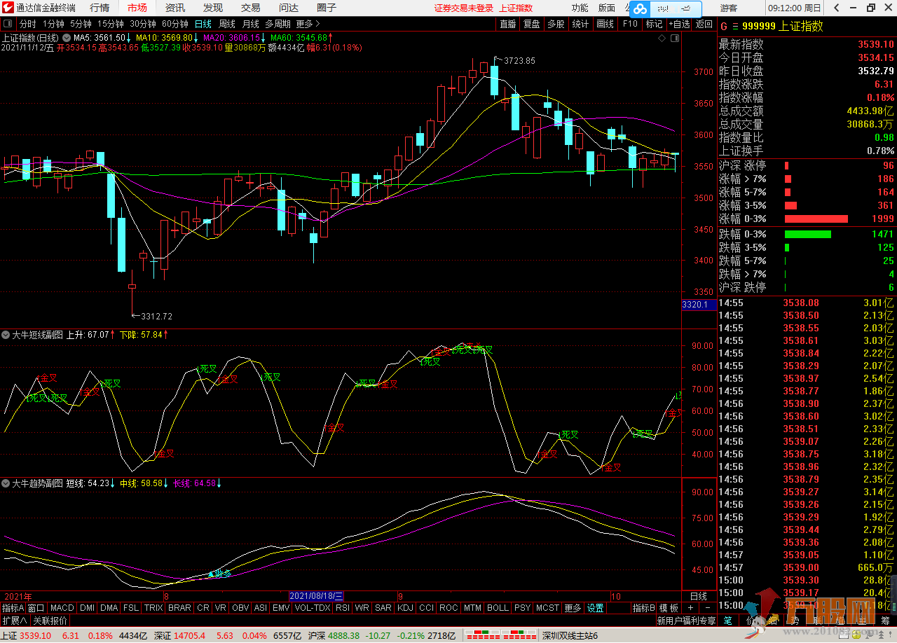Viewport: 897px width, 643px height.
Task: Select the 日线 daily period
Action: [x=203, y=24]
